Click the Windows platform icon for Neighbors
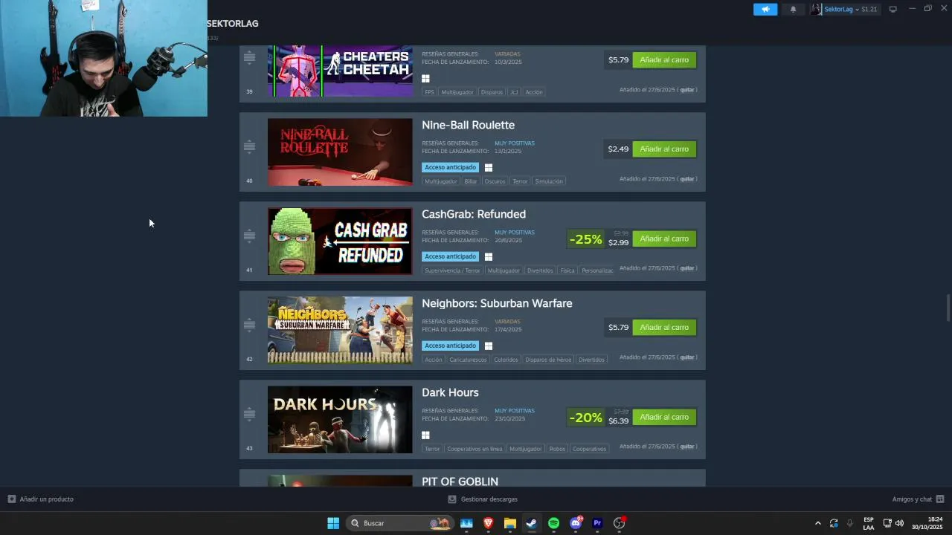The width and height of the screenshot is (952, 535). (x=489, y=346)
